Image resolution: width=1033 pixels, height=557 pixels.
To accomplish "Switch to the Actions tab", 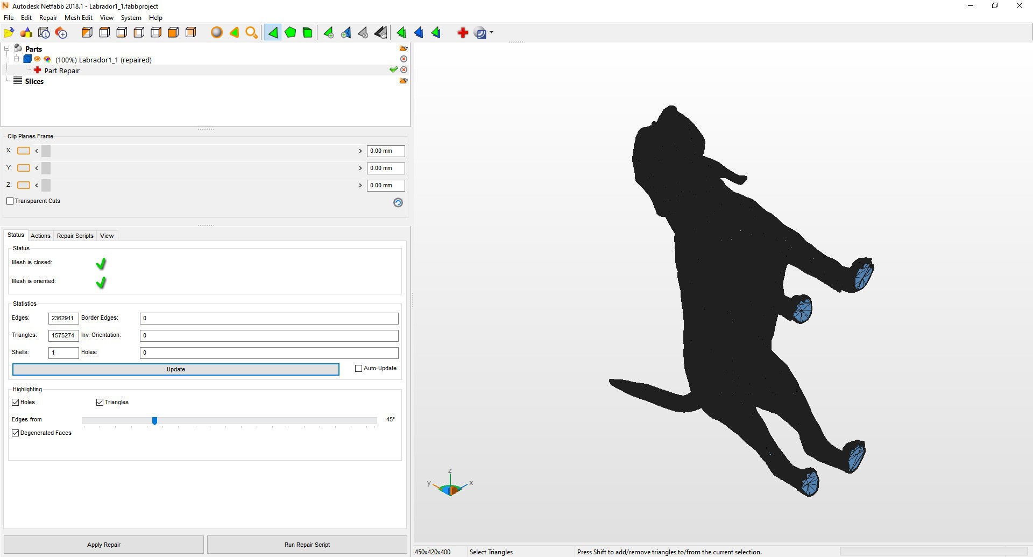I will [40, 236].
